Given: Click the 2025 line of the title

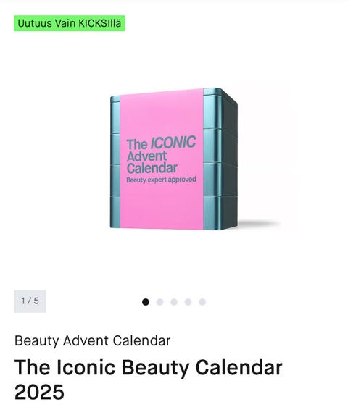Looking at the screenshot, I should point(39,391).
